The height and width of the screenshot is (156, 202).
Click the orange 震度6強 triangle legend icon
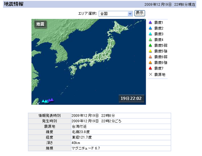(x=150, y=62)
